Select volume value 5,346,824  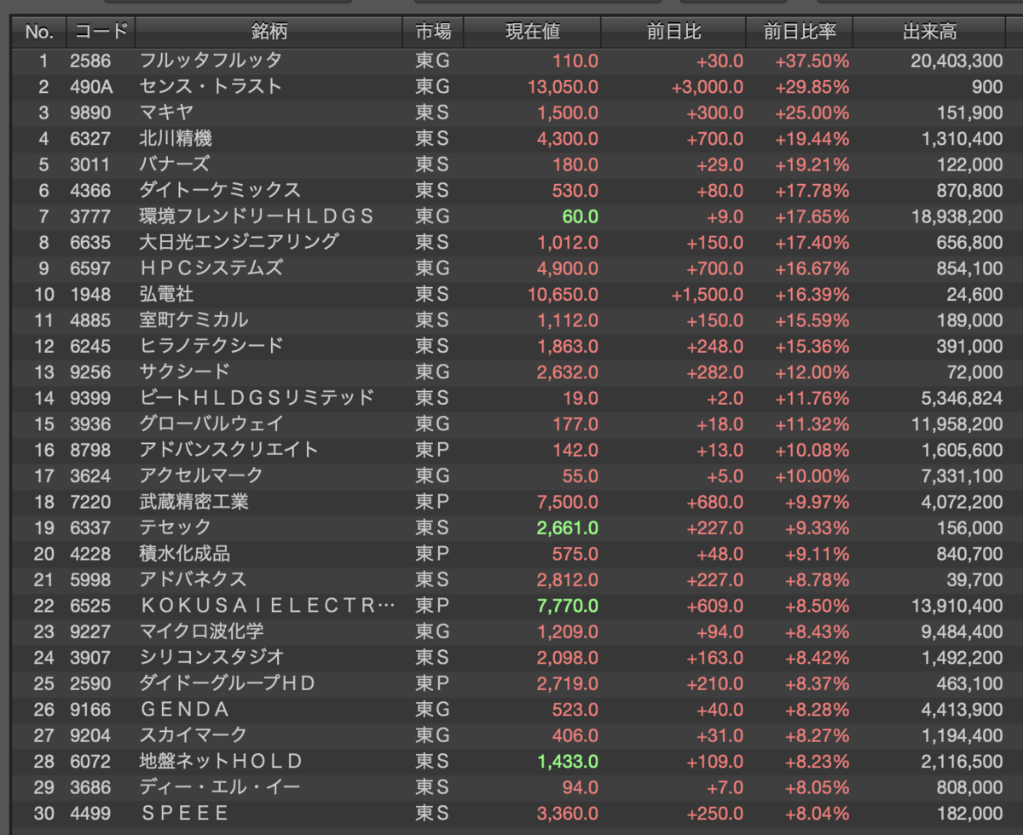tap(960, 398)
